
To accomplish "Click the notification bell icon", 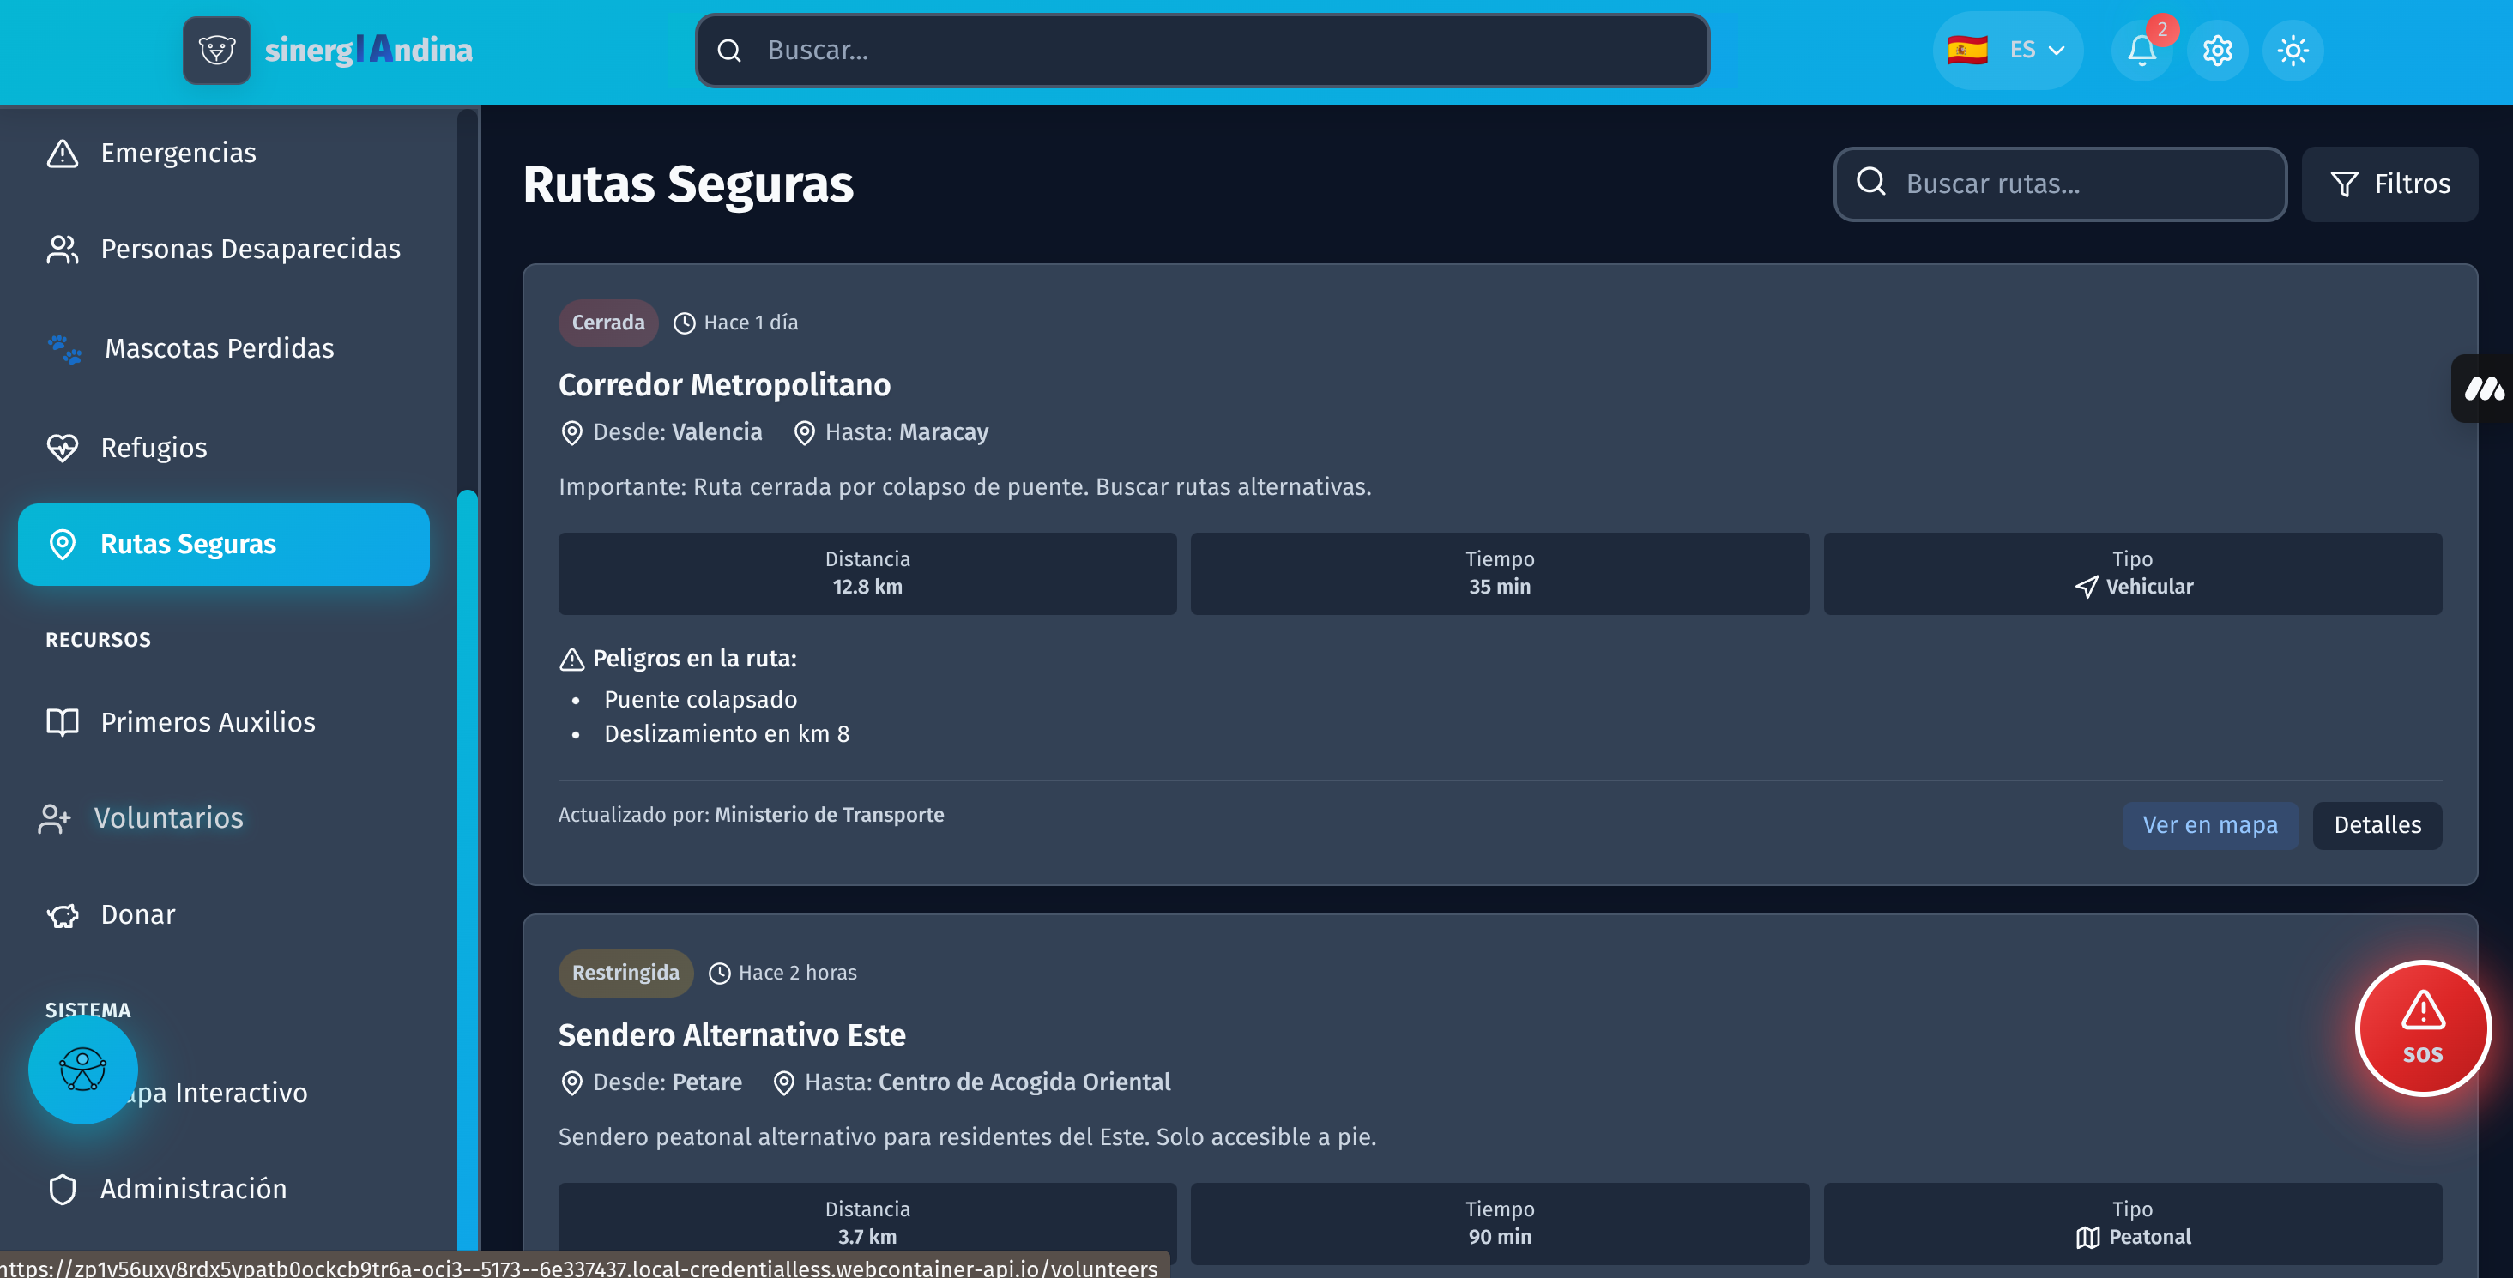I will point(2141,51).
